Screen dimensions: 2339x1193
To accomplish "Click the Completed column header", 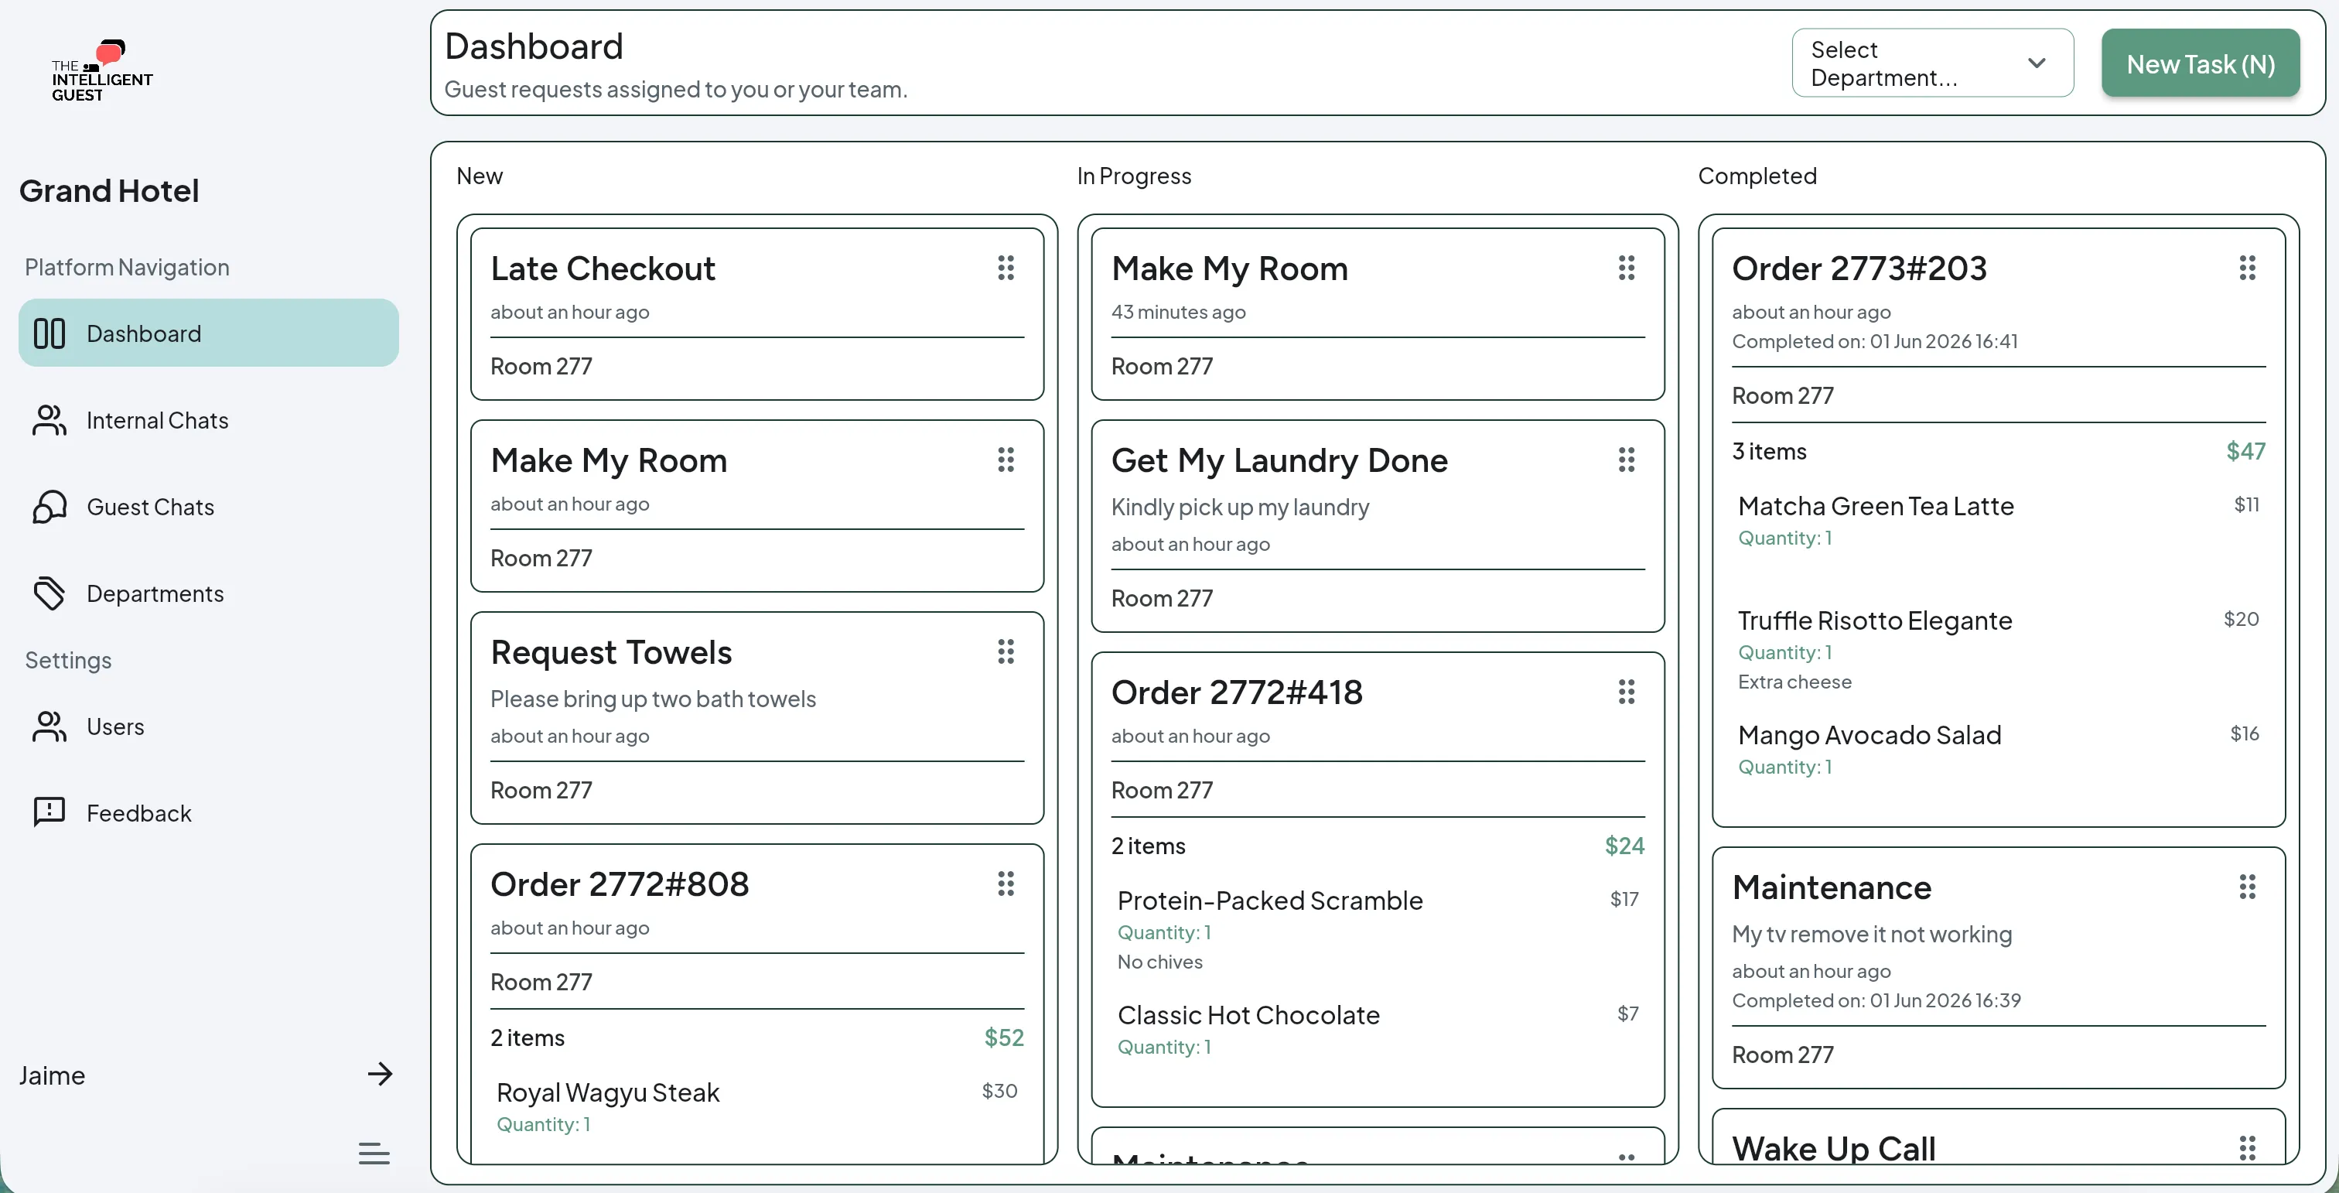I will click(x=1757, y=175).
